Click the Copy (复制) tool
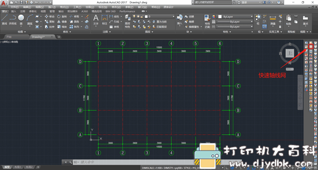 tap(50, 21)
